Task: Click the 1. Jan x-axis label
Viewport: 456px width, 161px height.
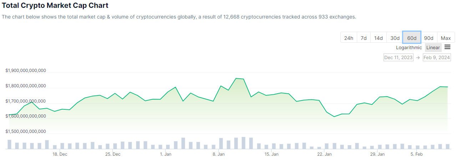Action: (x=166, y=154)
